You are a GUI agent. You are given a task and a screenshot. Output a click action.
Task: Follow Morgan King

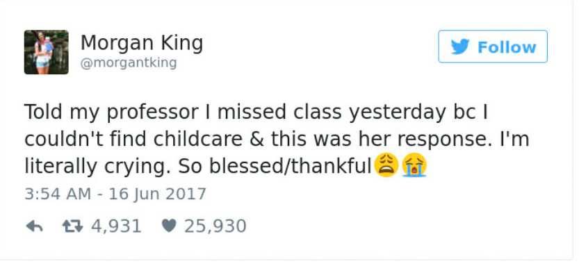493,47
